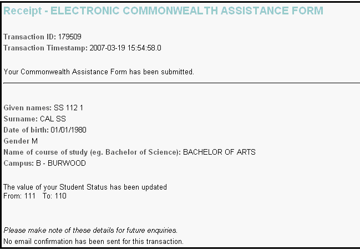Select the BACHELOR OF ARTS course value
360x250 pixels.
(x=219, y=152)
